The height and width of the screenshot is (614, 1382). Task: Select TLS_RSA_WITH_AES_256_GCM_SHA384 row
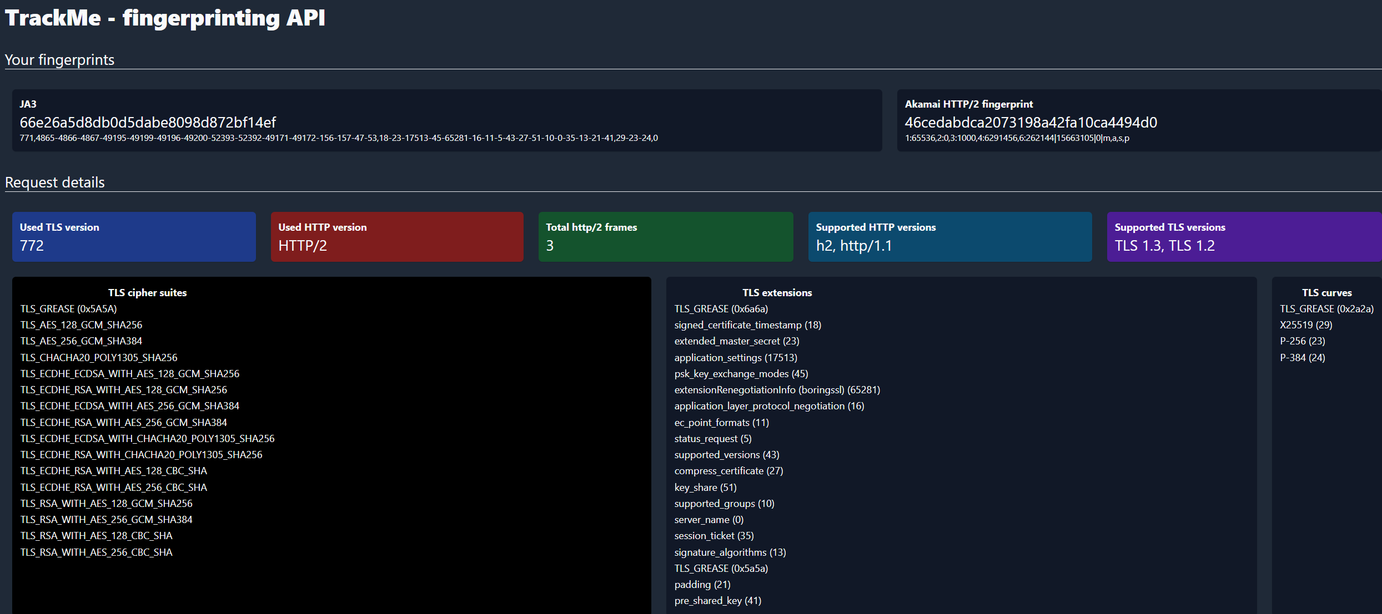click(x=107, y=520)
